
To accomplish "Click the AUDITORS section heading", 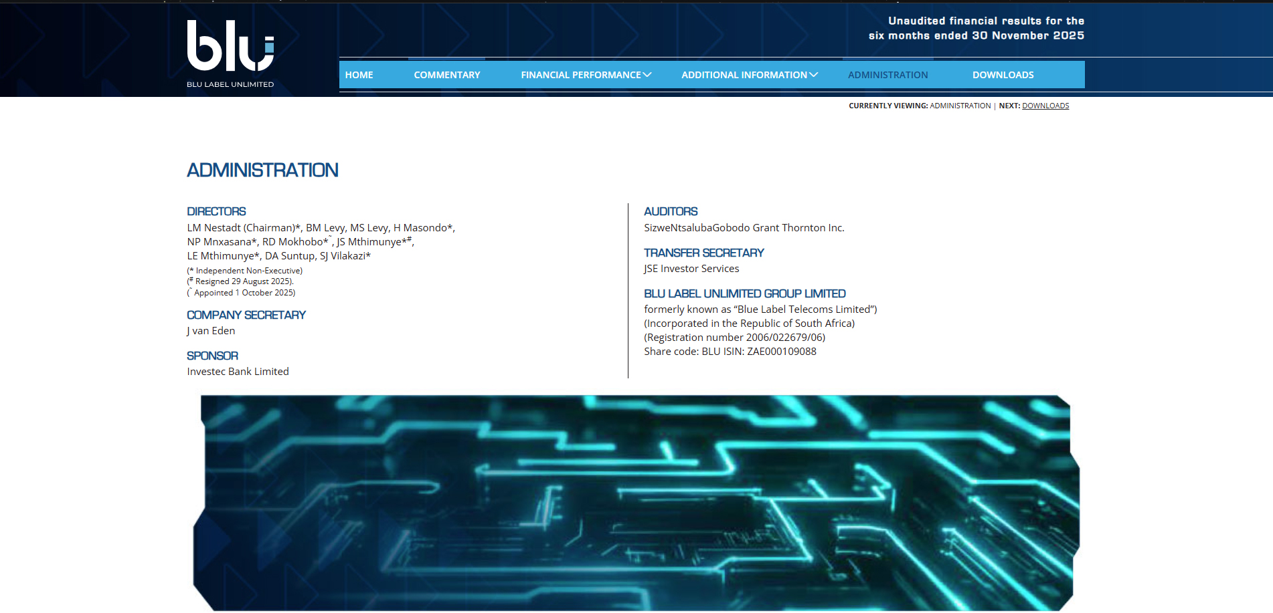I will click(x=671, y=211).
